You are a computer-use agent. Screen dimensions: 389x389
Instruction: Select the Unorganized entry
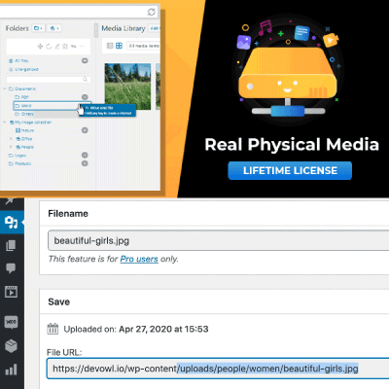(26, 69)
